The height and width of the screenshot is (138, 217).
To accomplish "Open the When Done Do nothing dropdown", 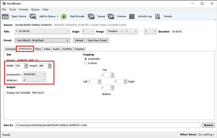I will [206, 135].
